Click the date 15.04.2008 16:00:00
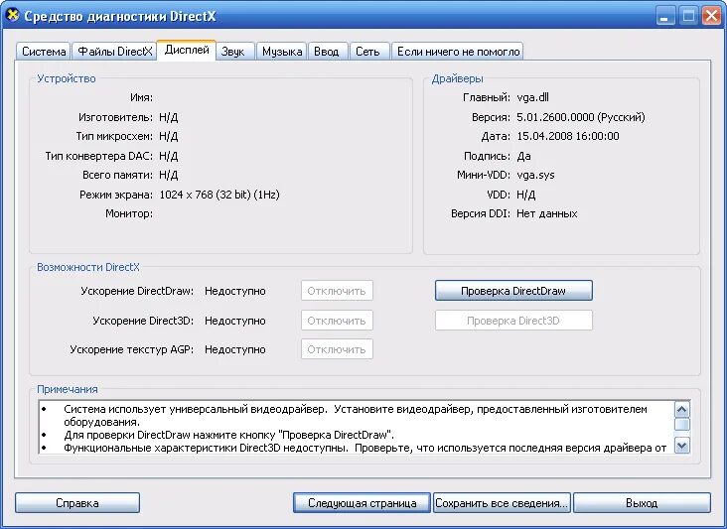This screenshot has height=529, width=727. [x=568, y=136]
